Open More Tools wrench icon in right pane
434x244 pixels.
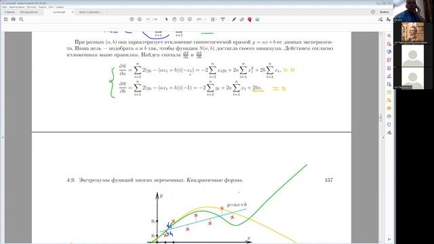point(389,133)
